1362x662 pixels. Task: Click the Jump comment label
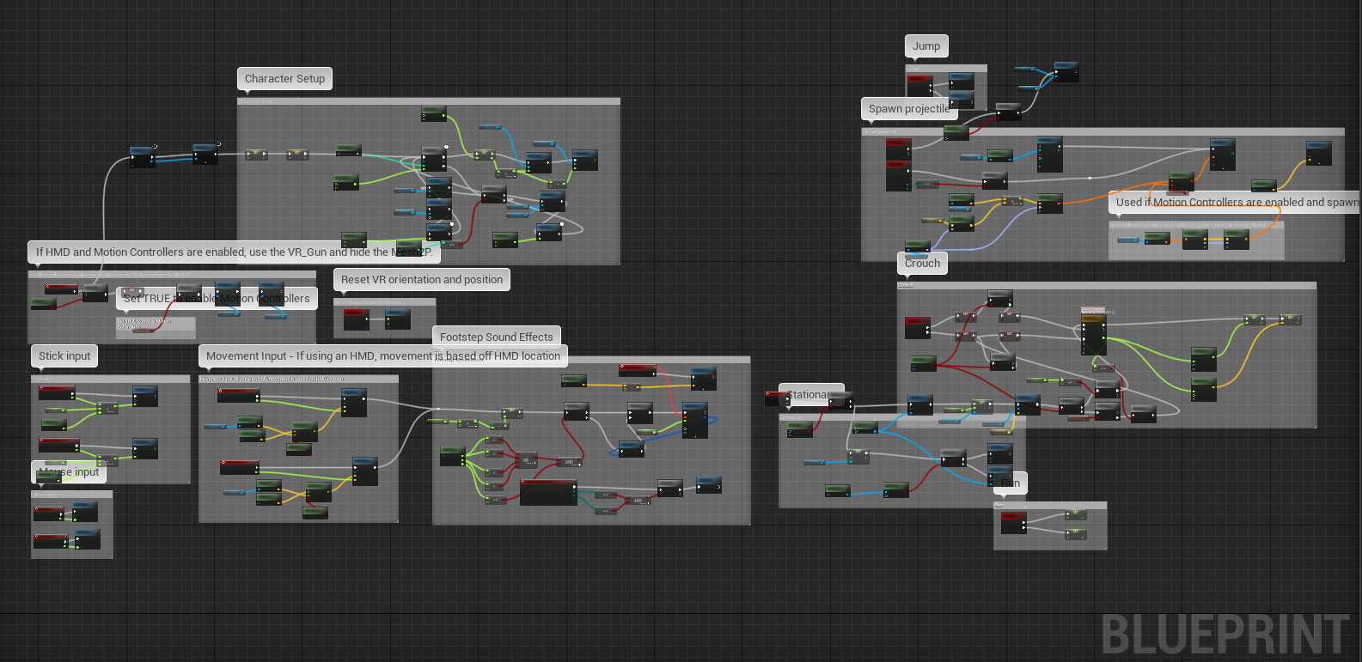tap(925, 46)
